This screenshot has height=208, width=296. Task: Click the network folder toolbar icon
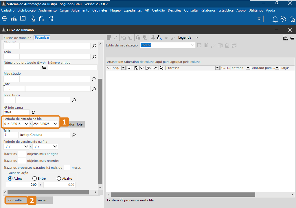coord(23,19)
